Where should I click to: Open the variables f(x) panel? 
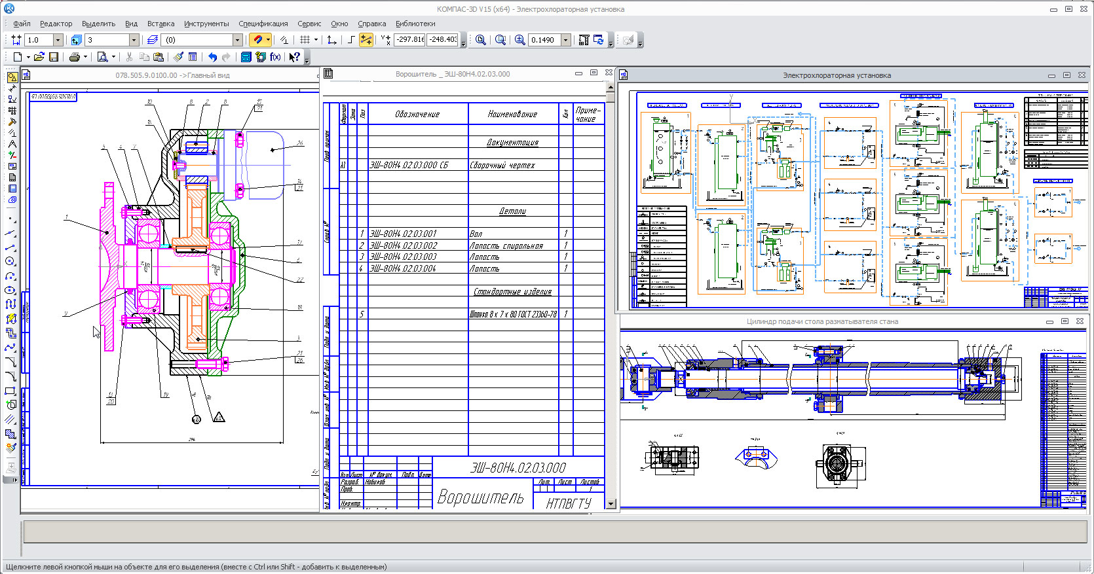(275, 57)
